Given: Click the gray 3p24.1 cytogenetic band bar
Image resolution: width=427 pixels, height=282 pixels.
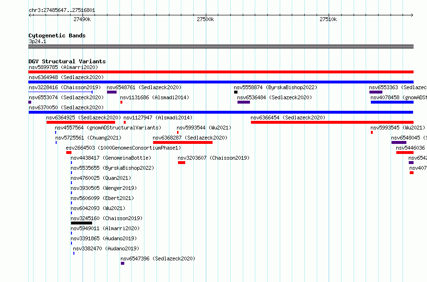Looking at the screenshot, I should click(x=221, y=47).
